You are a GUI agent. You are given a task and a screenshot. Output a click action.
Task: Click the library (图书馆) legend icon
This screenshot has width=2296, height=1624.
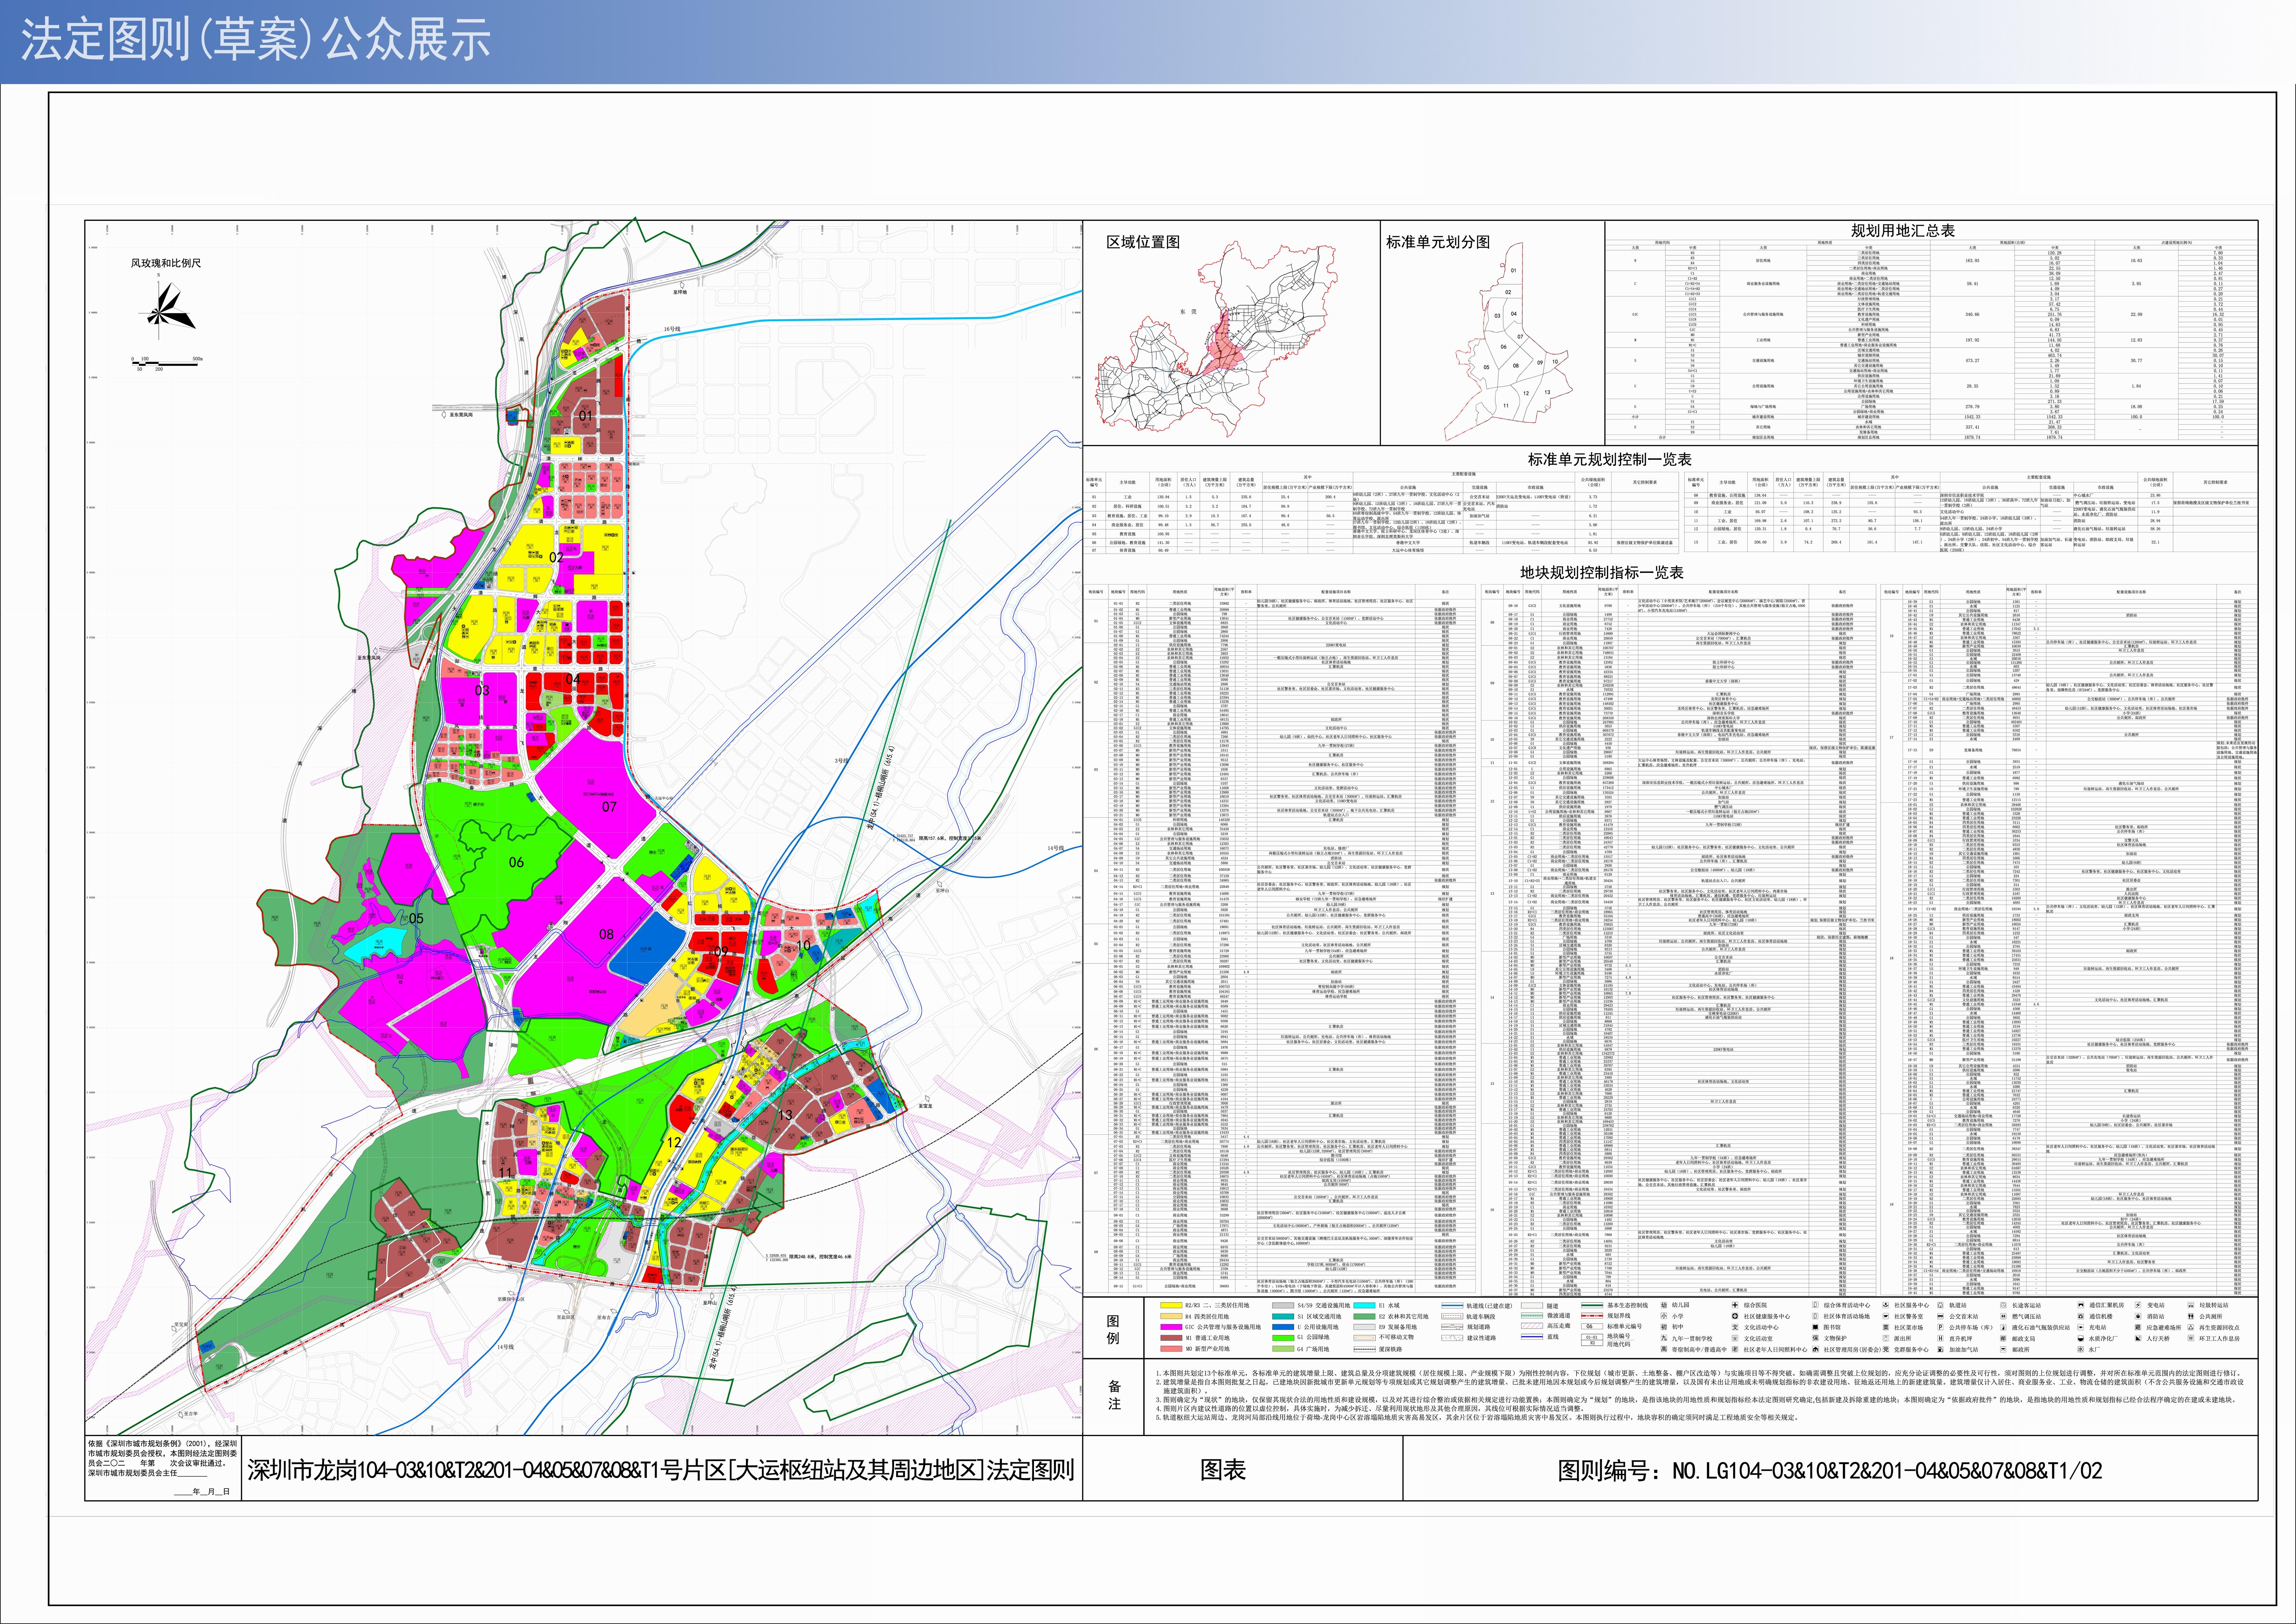coord(1815,1327)
